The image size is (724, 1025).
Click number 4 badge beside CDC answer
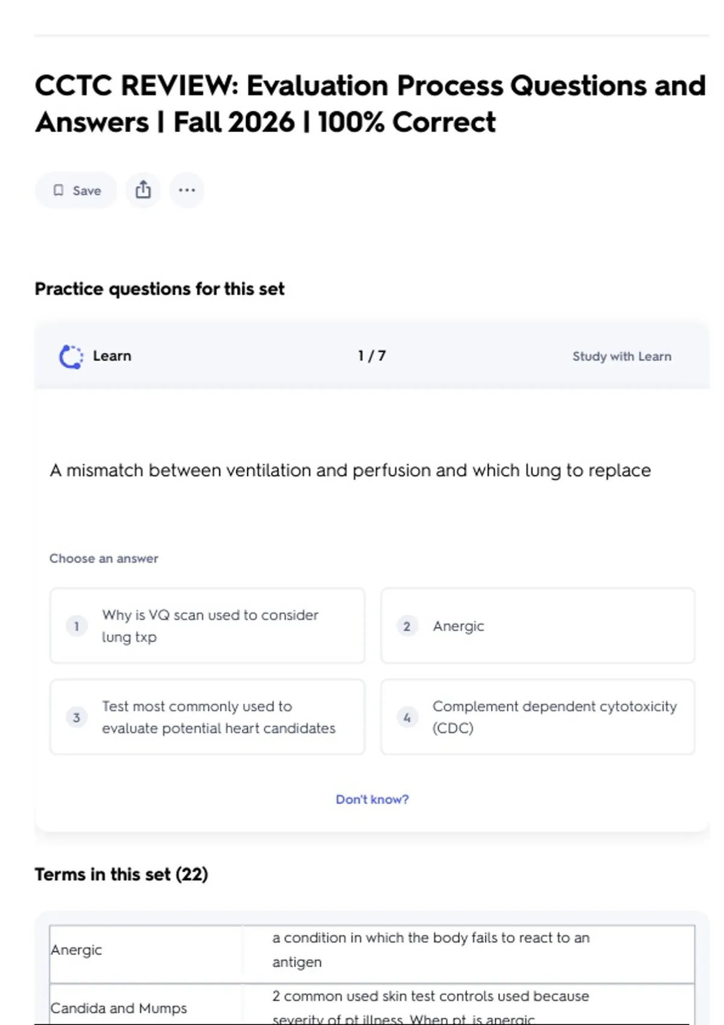pos(407,717)
